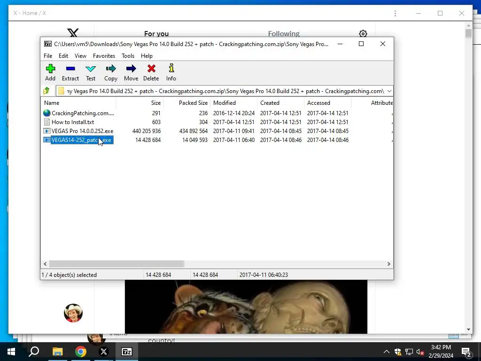Open the File menu
The width and height of the screenshot is (481, 361).
tap(48, 56)
